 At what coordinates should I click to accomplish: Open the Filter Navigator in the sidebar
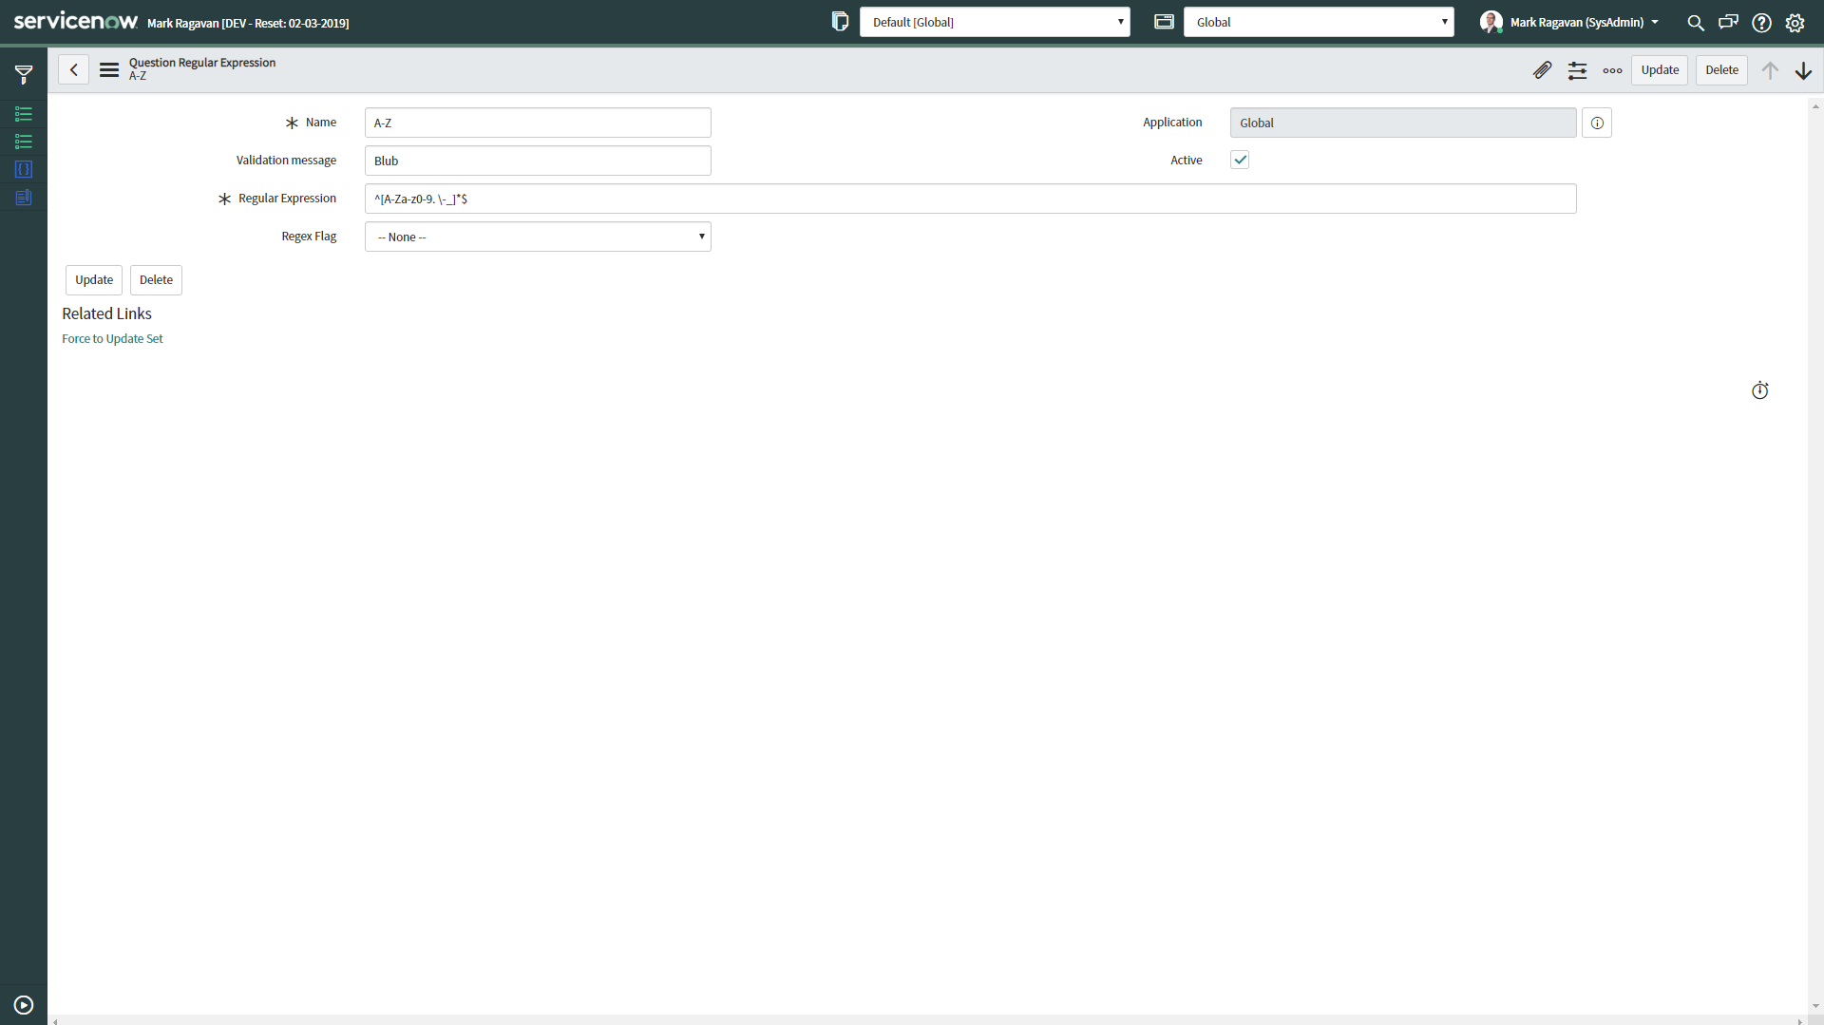click(23, 74)
